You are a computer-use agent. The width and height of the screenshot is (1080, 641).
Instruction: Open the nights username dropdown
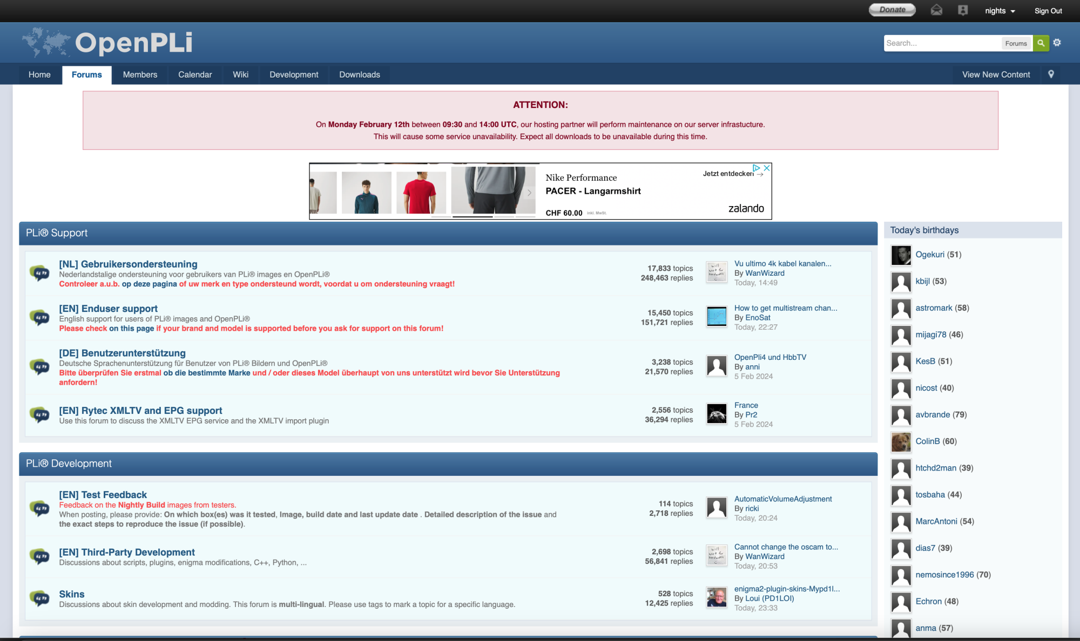click(x=999, y=10)
